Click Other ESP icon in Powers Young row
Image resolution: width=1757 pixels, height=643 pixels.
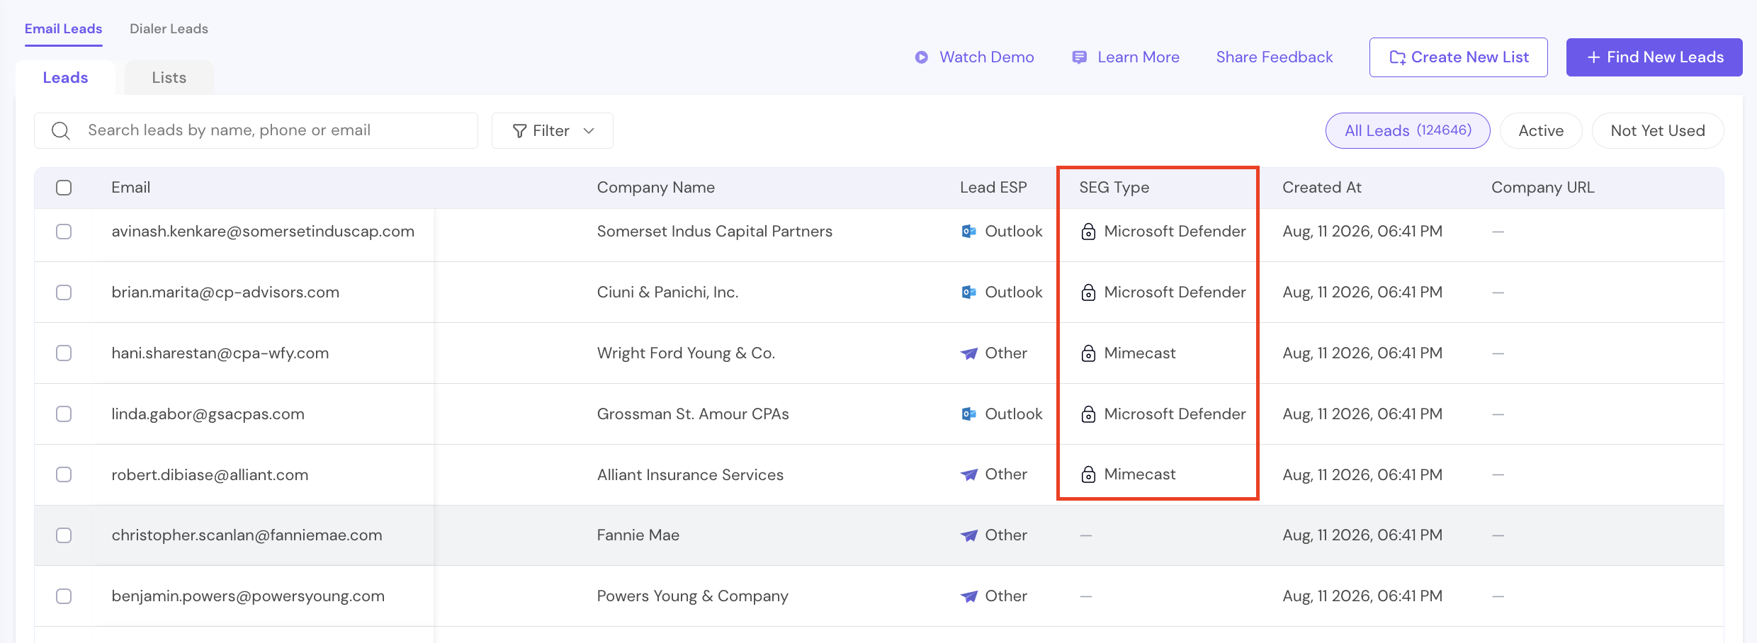tap(968, 596)
